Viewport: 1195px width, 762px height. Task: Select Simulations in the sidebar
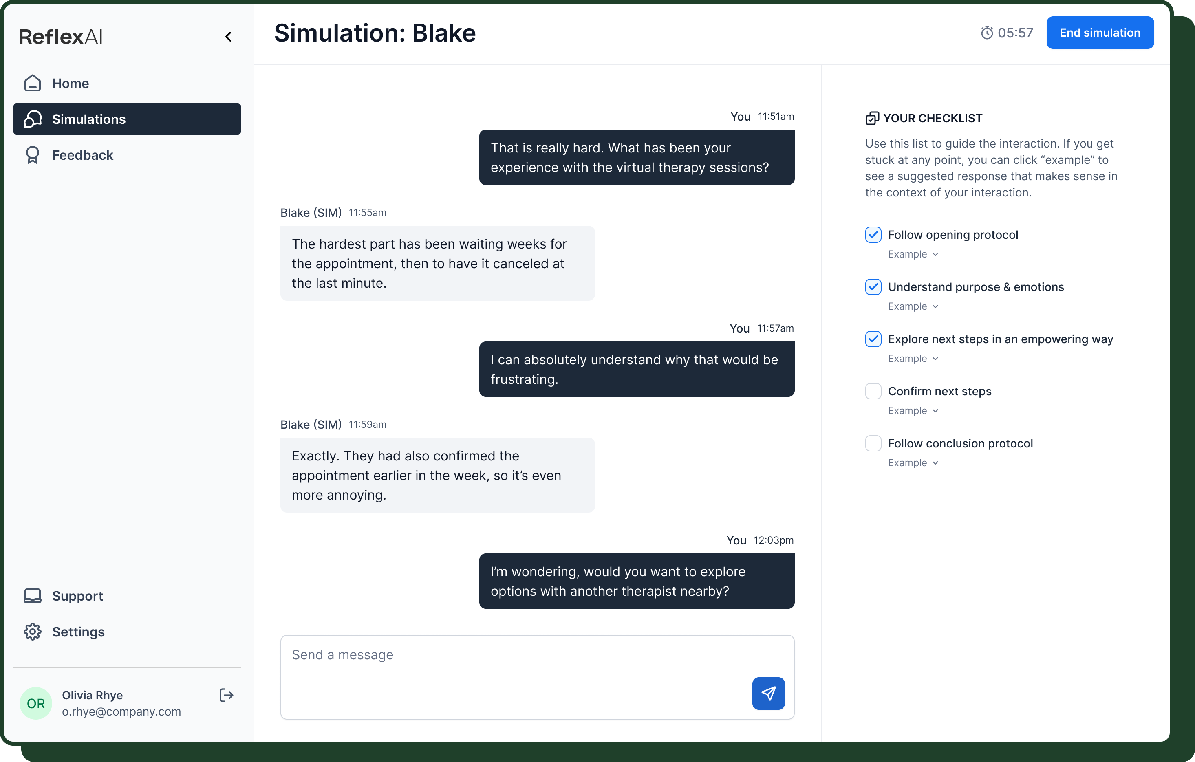88,119
